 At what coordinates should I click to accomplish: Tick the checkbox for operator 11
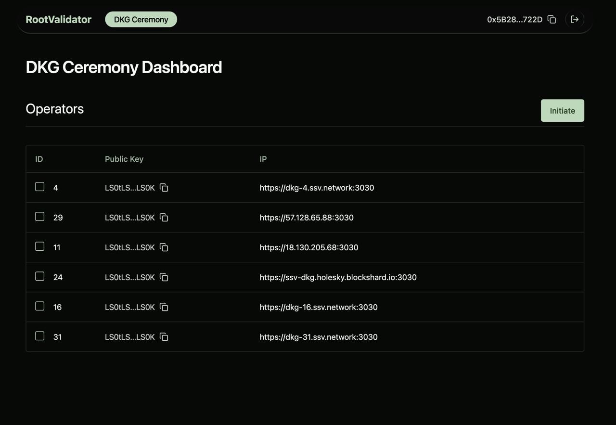click(x=40, y=246)
